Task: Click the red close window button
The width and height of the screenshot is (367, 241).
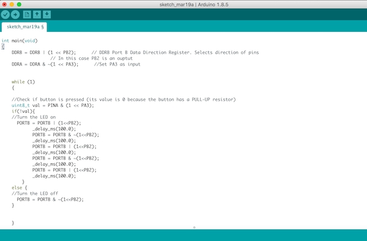Action: pyautogui.click(x=4, y=4)
